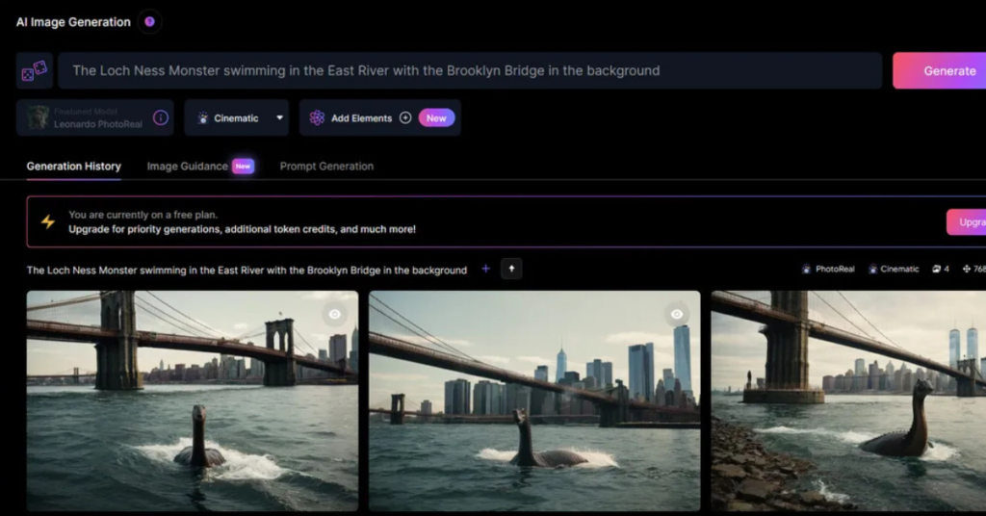This screenshot has height=516, width=986.
Task: Click the PhotoReal tag in generation row
Action: (828, 269)
